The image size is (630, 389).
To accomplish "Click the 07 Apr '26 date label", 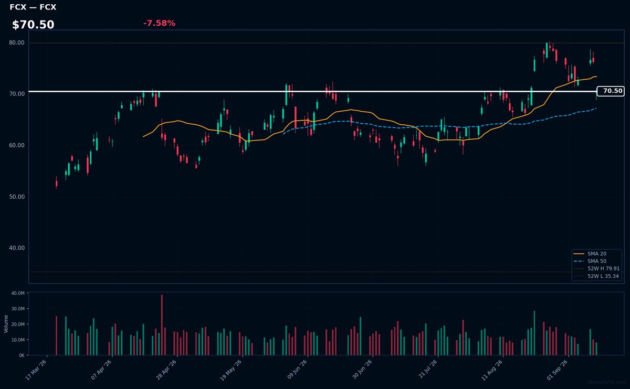I will click(x=101, y=369).
